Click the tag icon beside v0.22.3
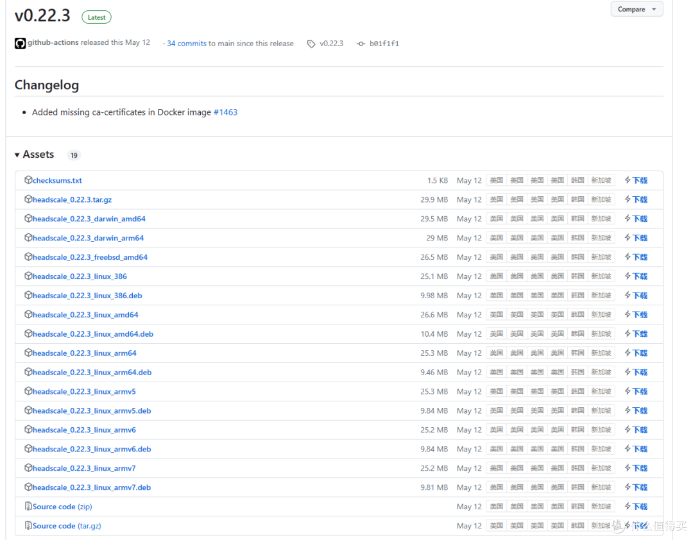Image resolution: width=693 pixels, height=540 pixels. (x=311, y=44)
